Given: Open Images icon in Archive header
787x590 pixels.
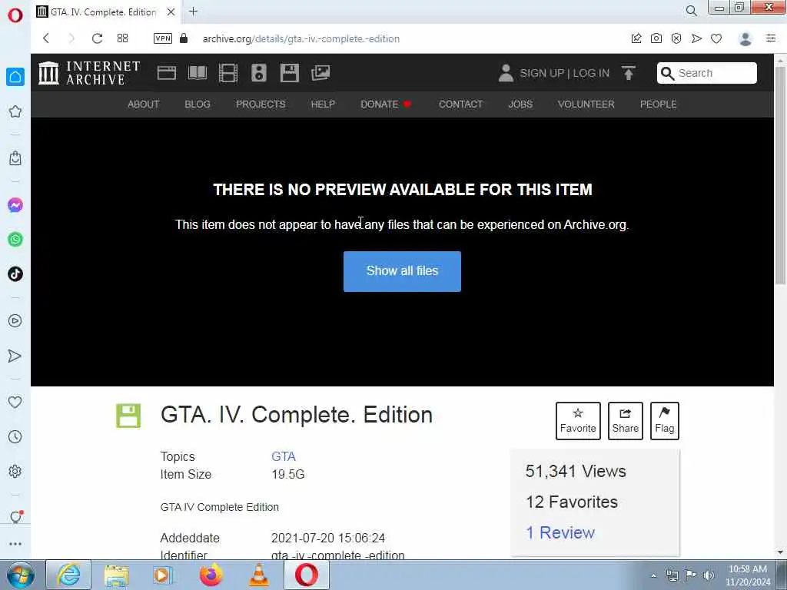Looking at the screenshot, I should pyautogui.click(x=320, y=73).
